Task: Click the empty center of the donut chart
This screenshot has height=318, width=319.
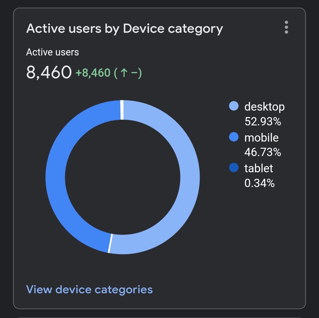Action: pos(123,177)
